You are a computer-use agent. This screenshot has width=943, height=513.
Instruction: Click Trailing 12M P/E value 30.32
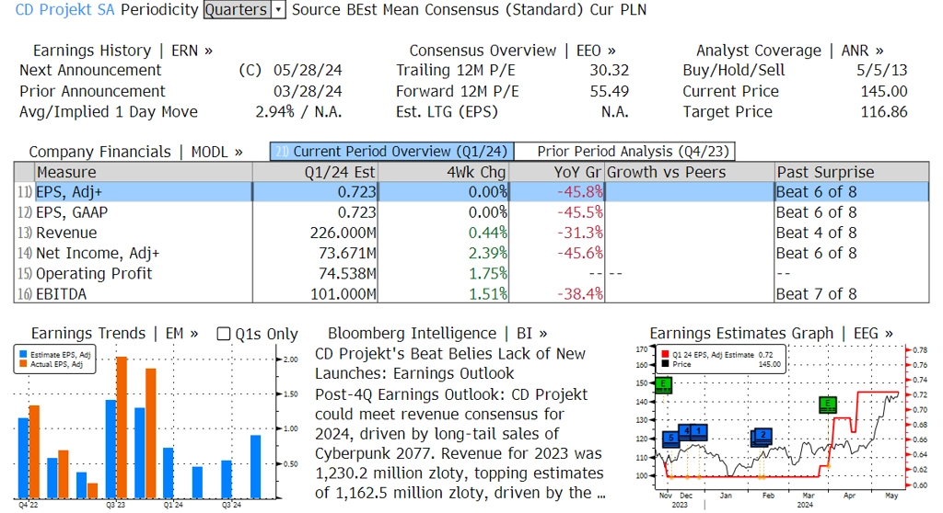click(x=609, y=70)
